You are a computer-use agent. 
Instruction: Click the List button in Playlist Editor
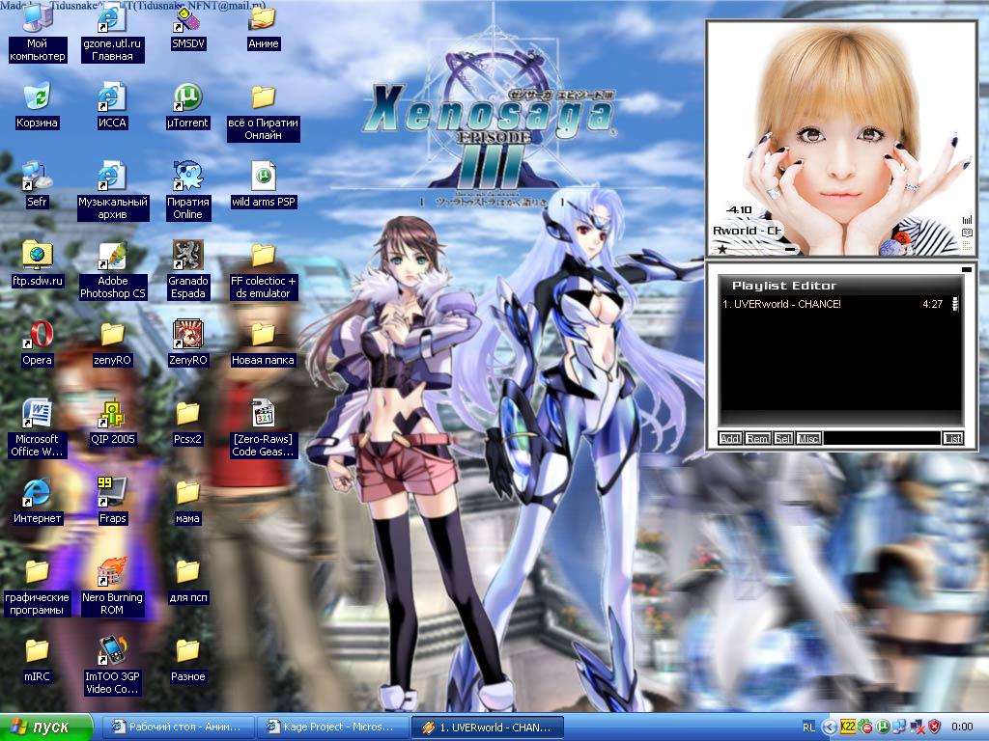pyautogui.click(x=953, y=439)
